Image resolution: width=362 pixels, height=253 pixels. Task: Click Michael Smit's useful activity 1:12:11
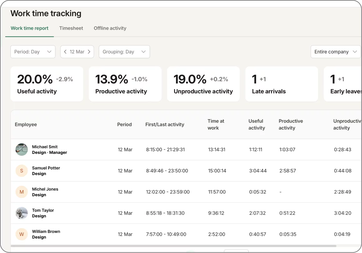point(256,149)
